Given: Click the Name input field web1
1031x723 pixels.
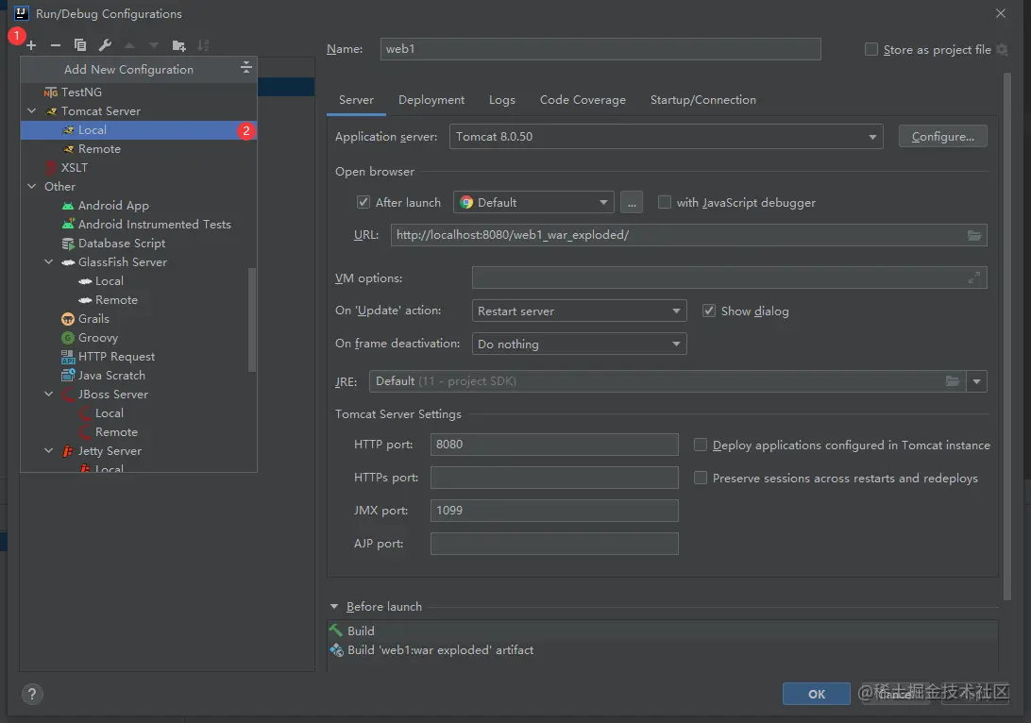Looking at the screenshot, I should pyautogui.click(x=600, y=49).
